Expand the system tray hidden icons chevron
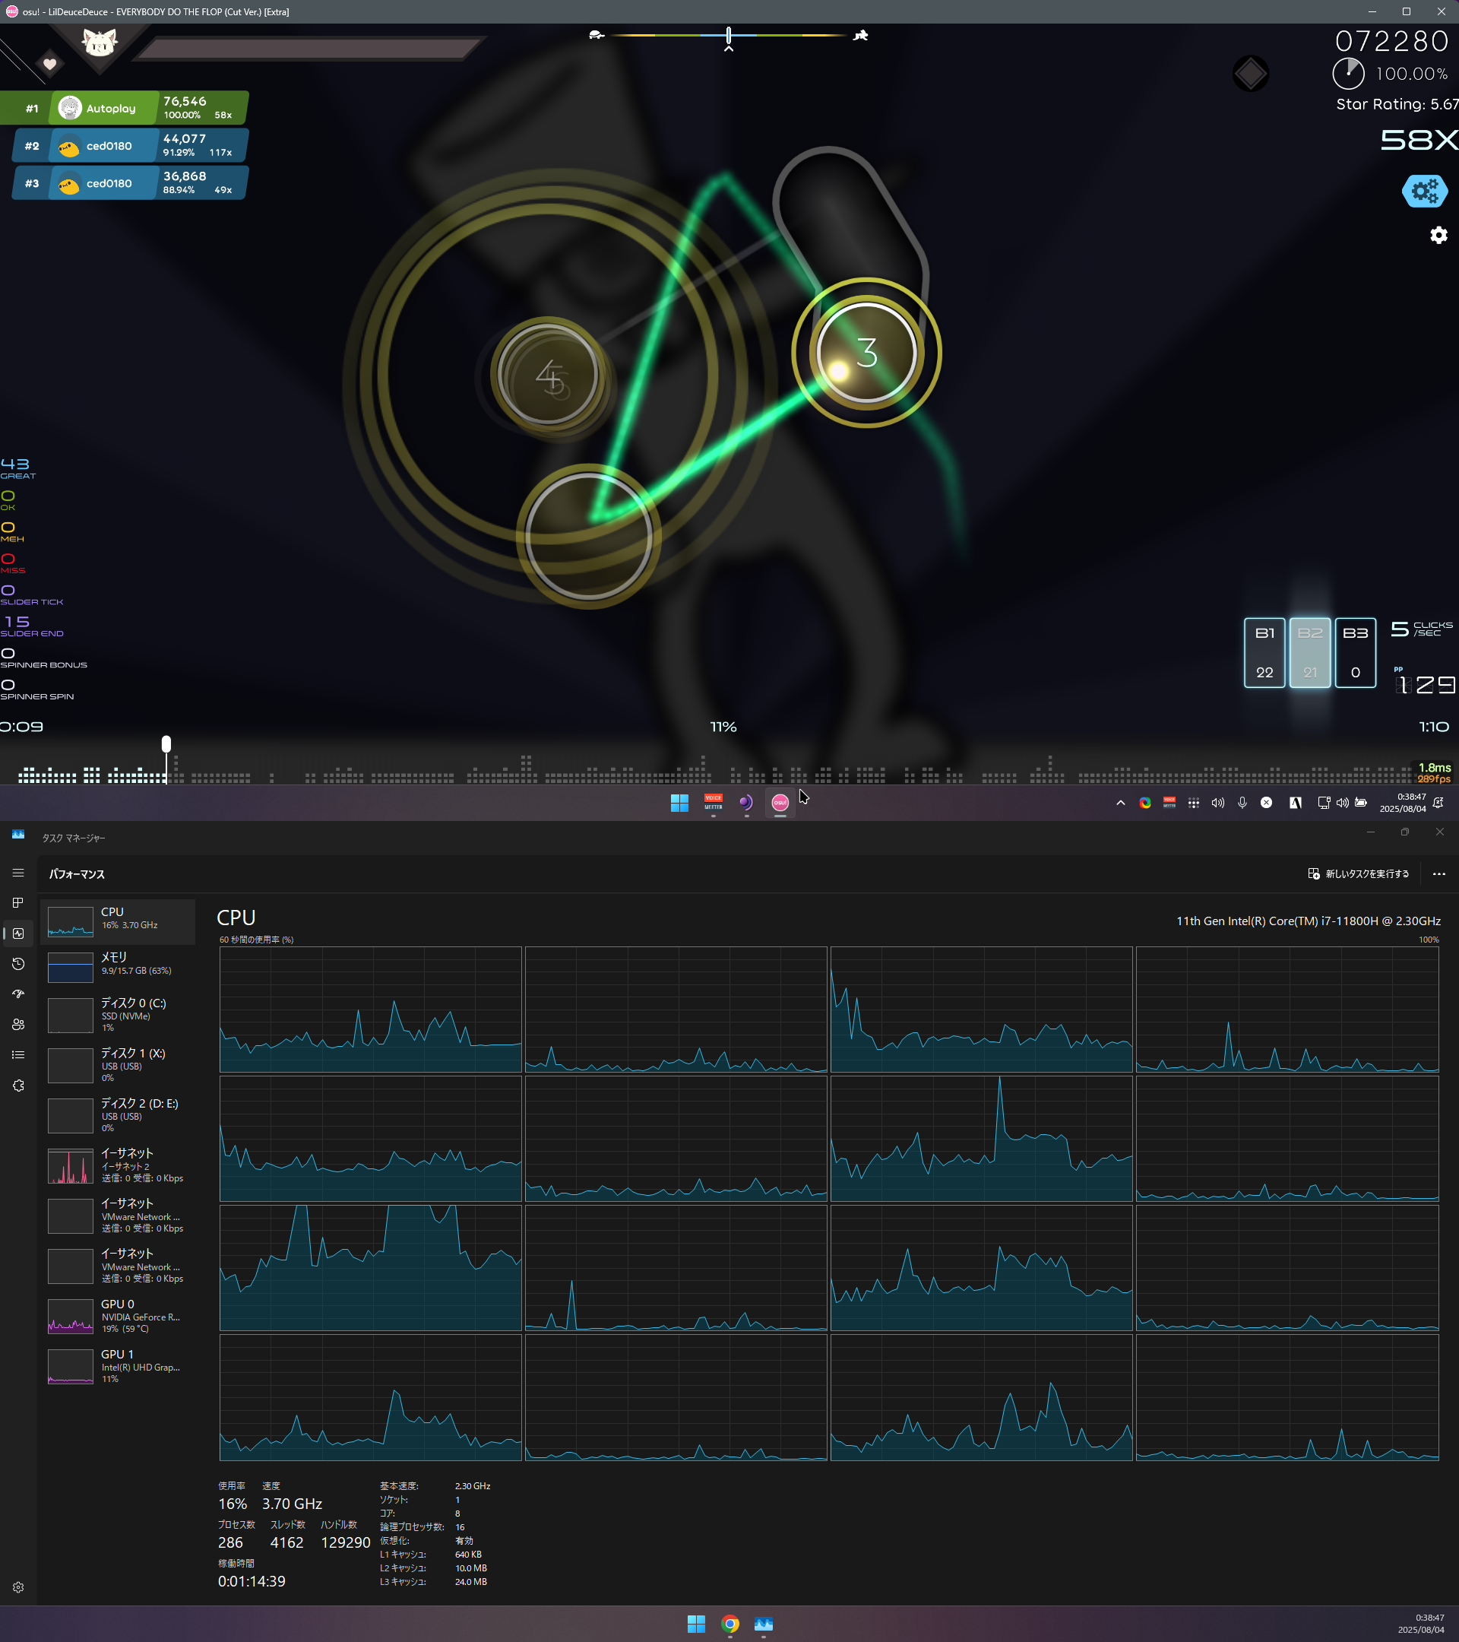 (x=1120, y=803)
